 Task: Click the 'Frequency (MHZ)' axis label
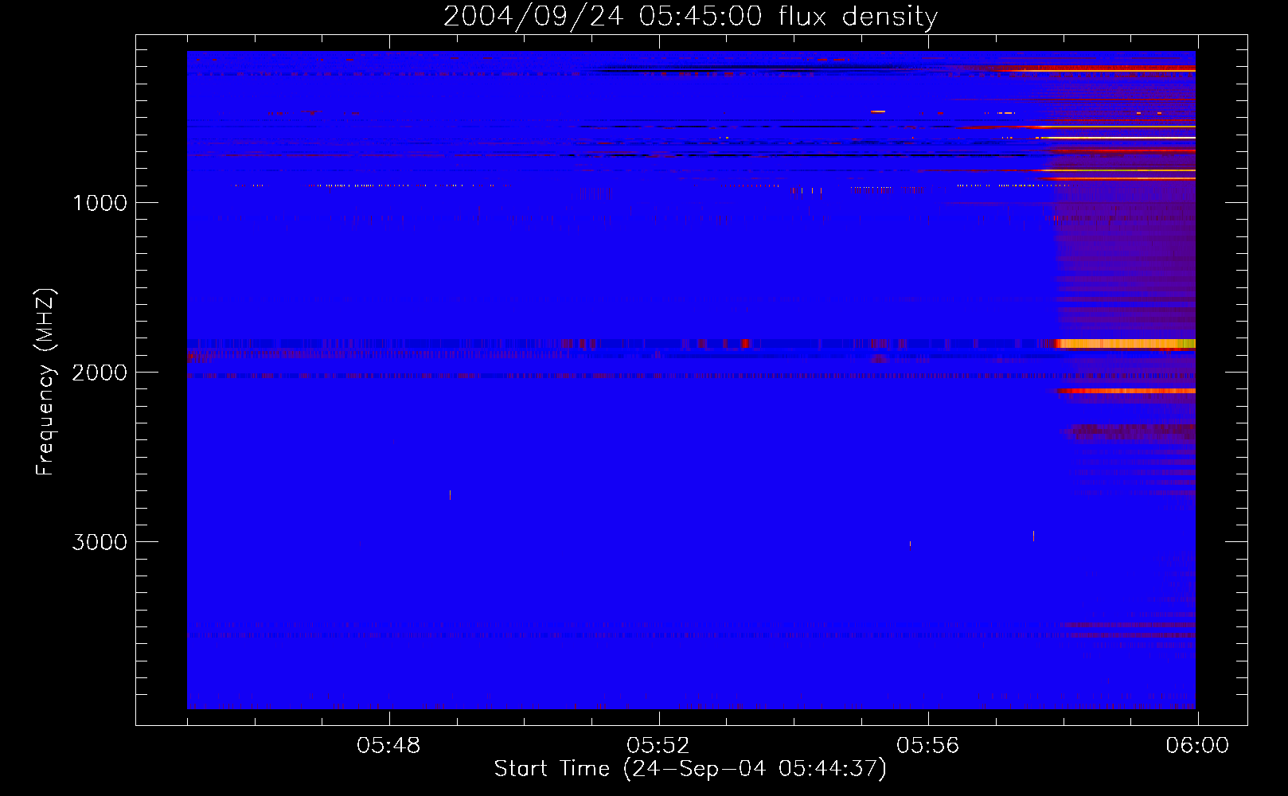point(45,382)
